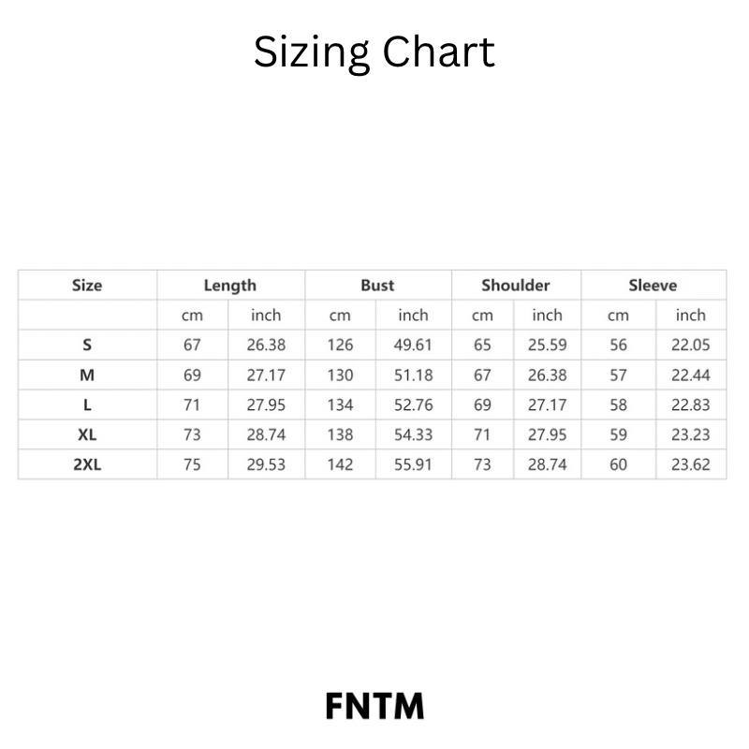Viewport: 749px width, 749px height.
Task: Click the 2XL size row label
Action: click(x=87, y=464)
